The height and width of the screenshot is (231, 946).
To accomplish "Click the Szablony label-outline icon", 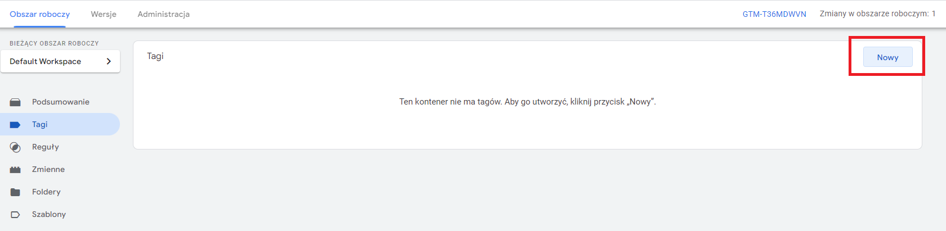I will click(15, 215).
